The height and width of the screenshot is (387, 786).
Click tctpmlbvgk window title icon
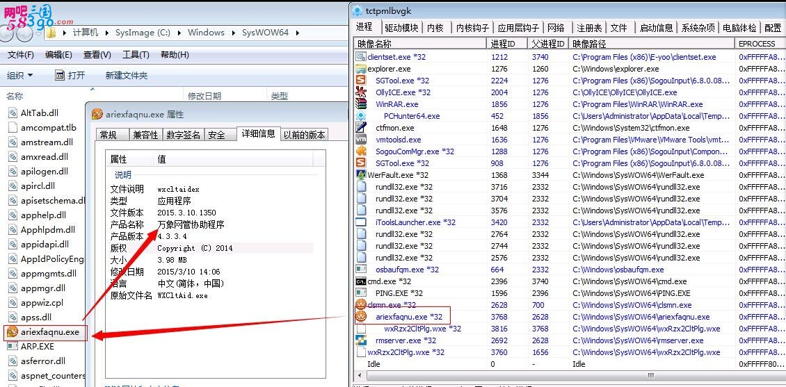357,10
